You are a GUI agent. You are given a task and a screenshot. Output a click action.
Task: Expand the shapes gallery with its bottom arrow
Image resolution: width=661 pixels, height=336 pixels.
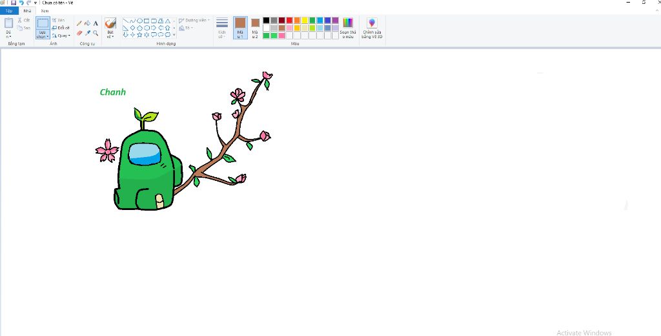pyautogui.click(x=174, y=35)
